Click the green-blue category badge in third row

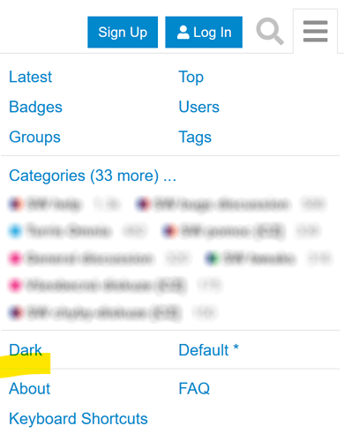pyautogui.click(x=213, y=258)
